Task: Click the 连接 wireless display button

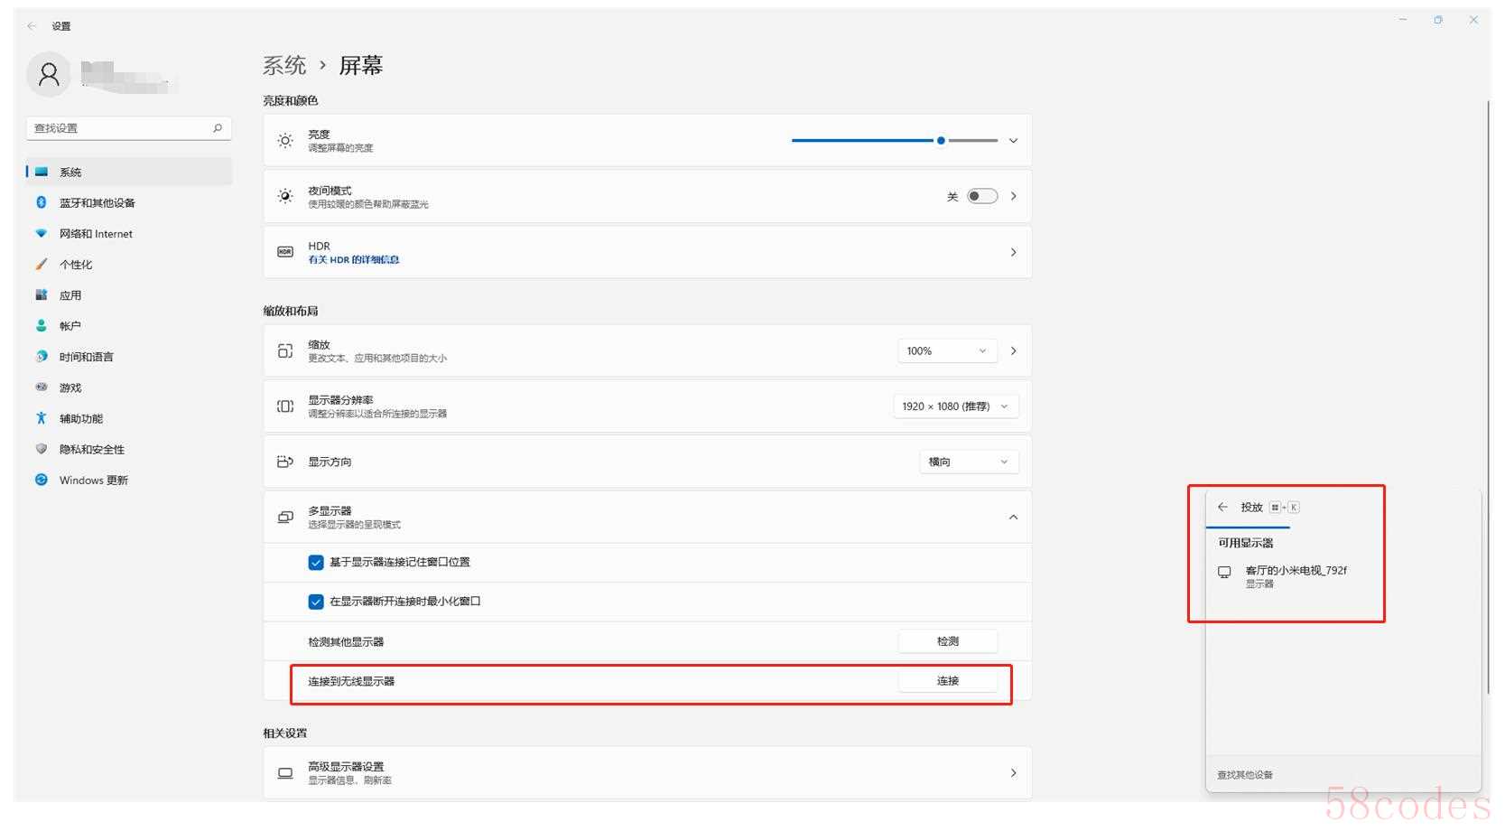Action: 948,681
